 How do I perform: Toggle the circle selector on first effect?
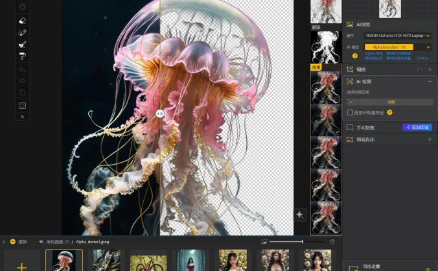[x=337, y=99]
